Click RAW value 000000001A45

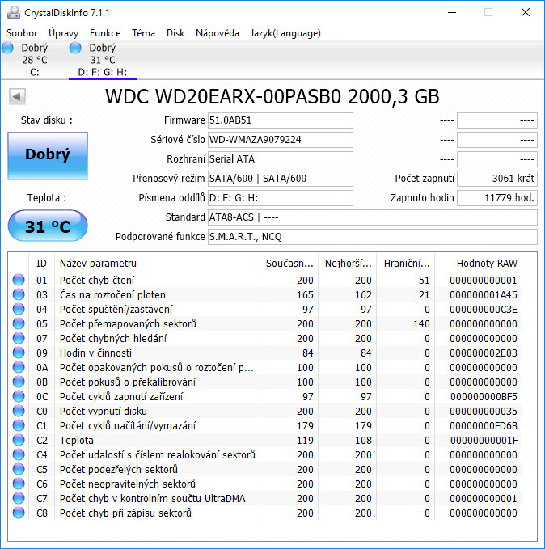(484, 295)
